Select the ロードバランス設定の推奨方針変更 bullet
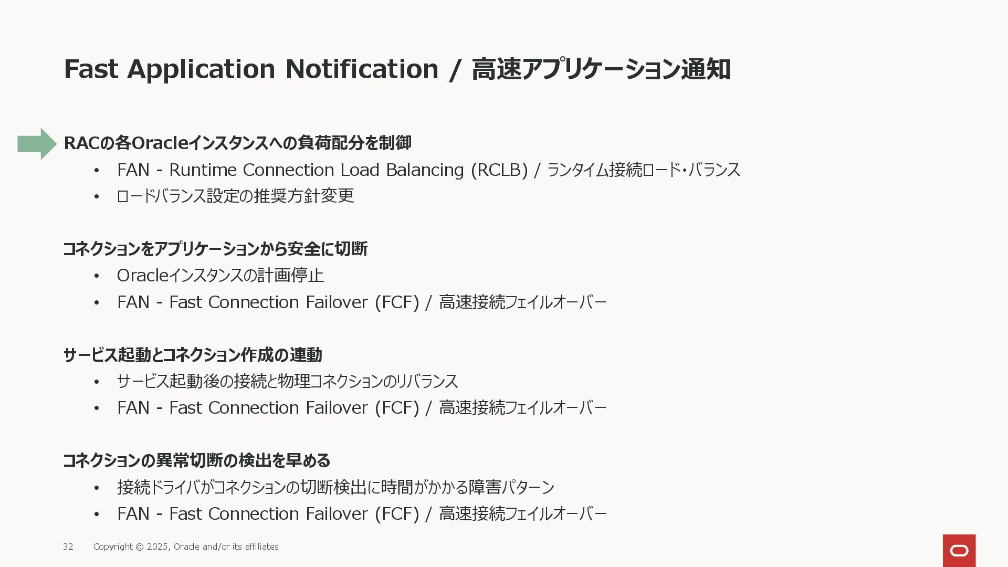1008x567 pixels. 235,196
